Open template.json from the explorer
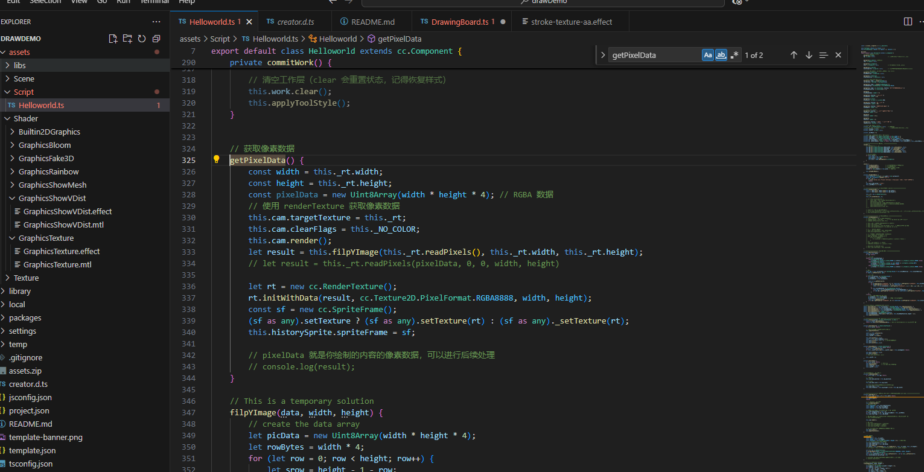Viewport: 924px width, 472px height. coord(84,450)
